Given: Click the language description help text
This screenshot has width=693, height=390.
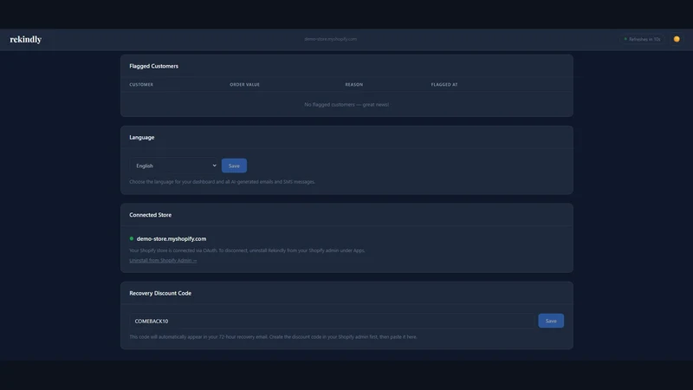Looking at the screenshot, I should 223,182.
